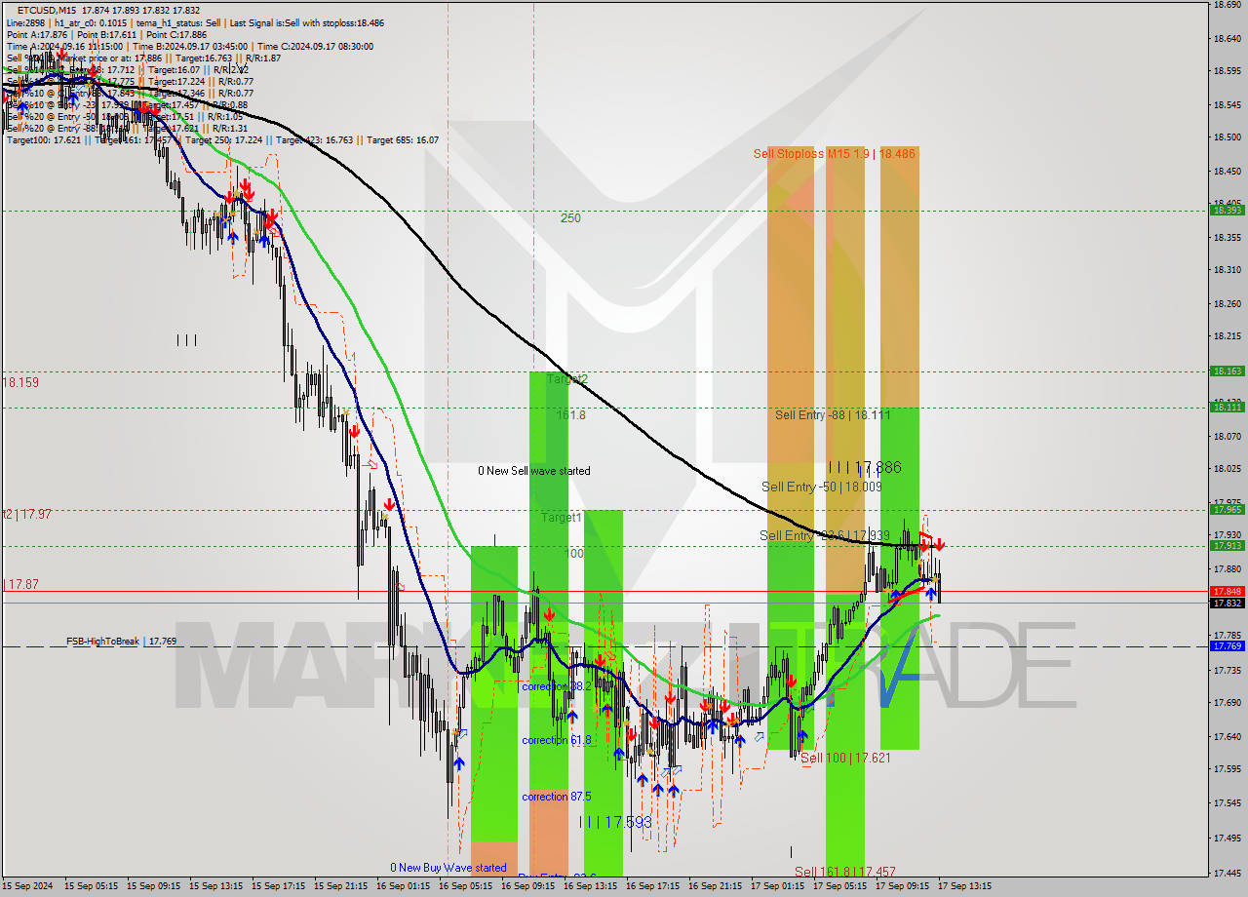Click the red '18.159' label at left edge

20,382
